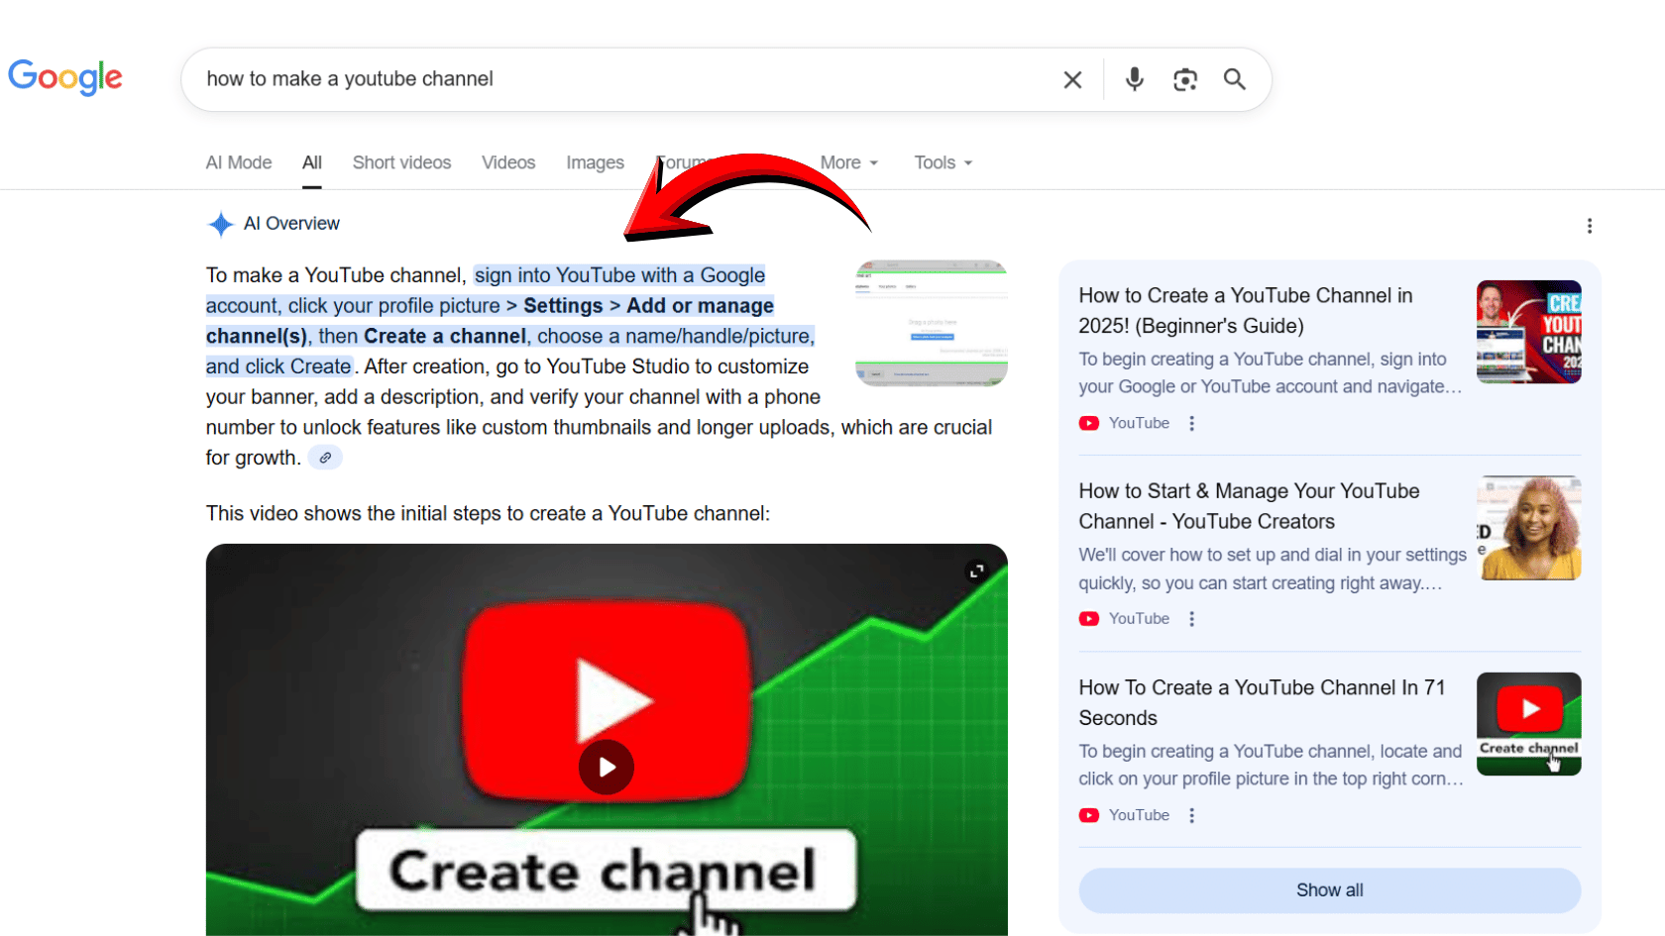Click the YouTube Creators video thumbnail
1665x936 pixels.
coord(1528,528)
